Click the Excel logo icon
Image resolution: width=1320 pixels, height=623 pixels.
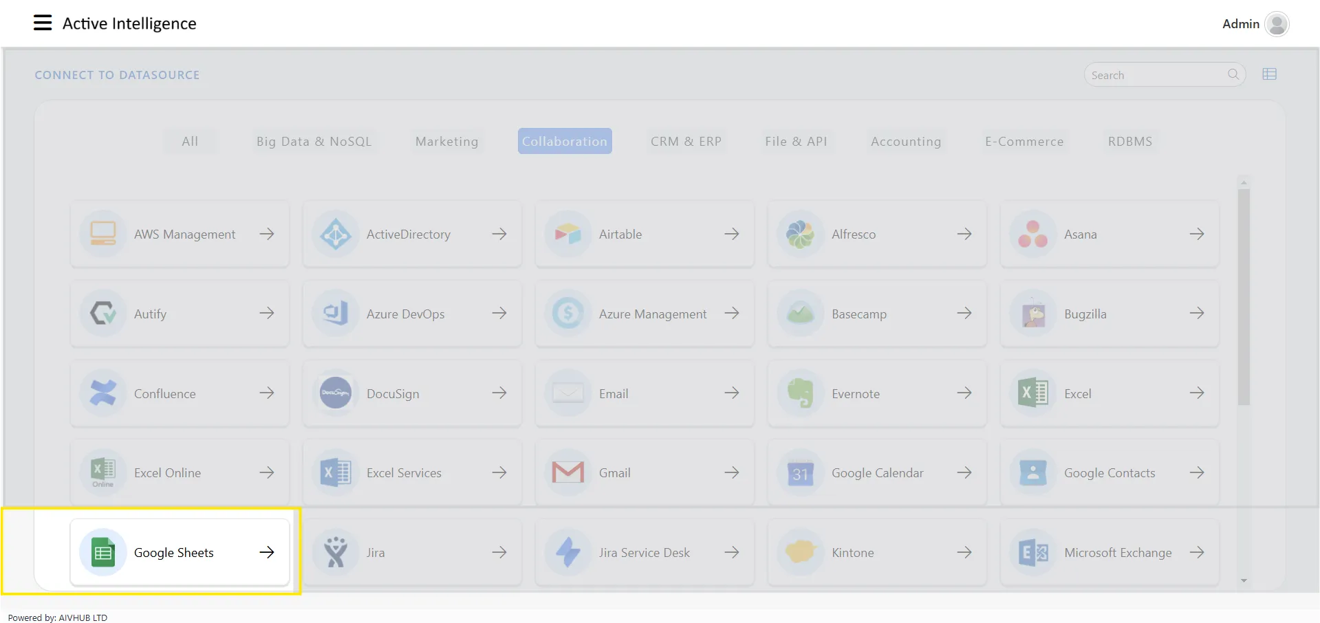click(x=1033, y=393)
